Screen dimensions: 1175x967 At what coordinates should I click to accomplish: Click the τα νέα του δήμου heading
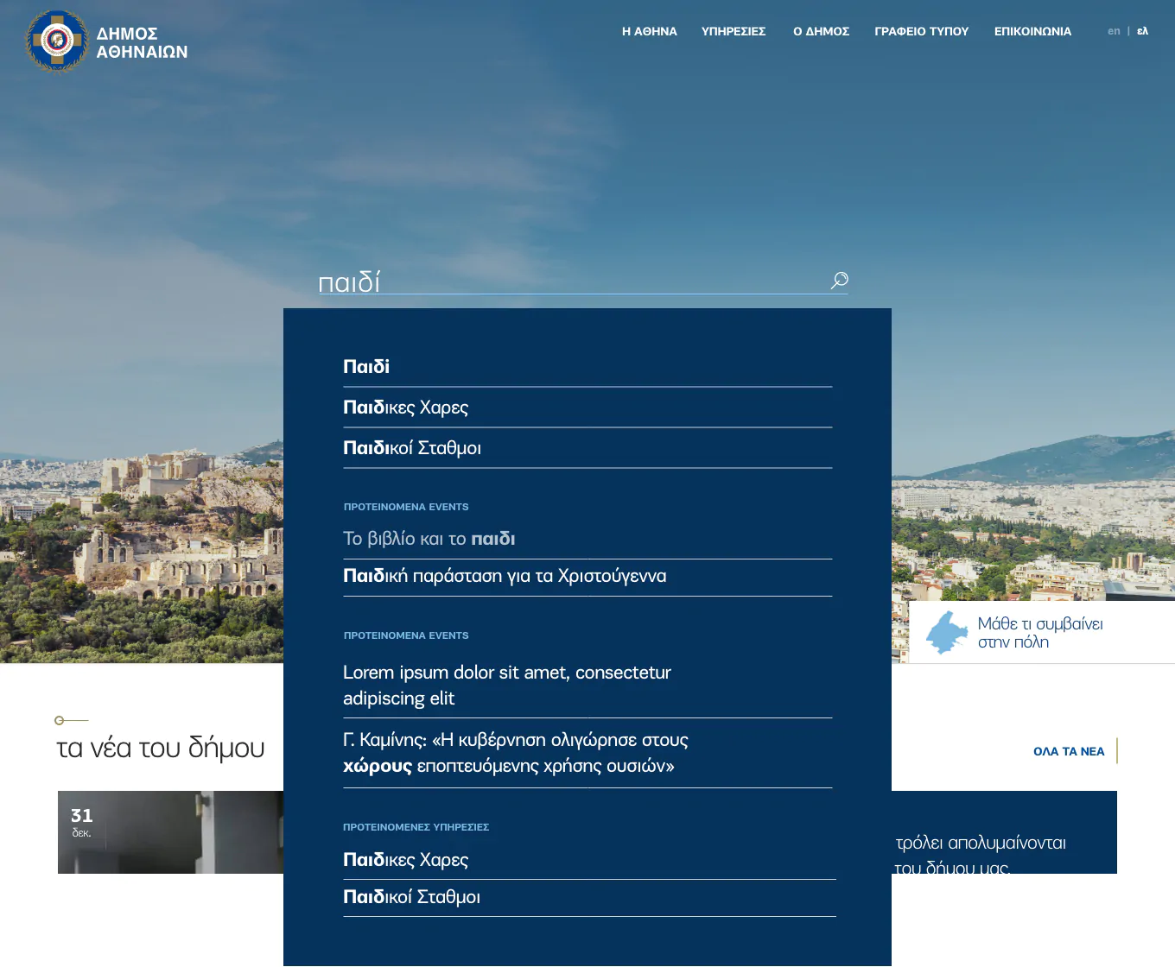161,748
